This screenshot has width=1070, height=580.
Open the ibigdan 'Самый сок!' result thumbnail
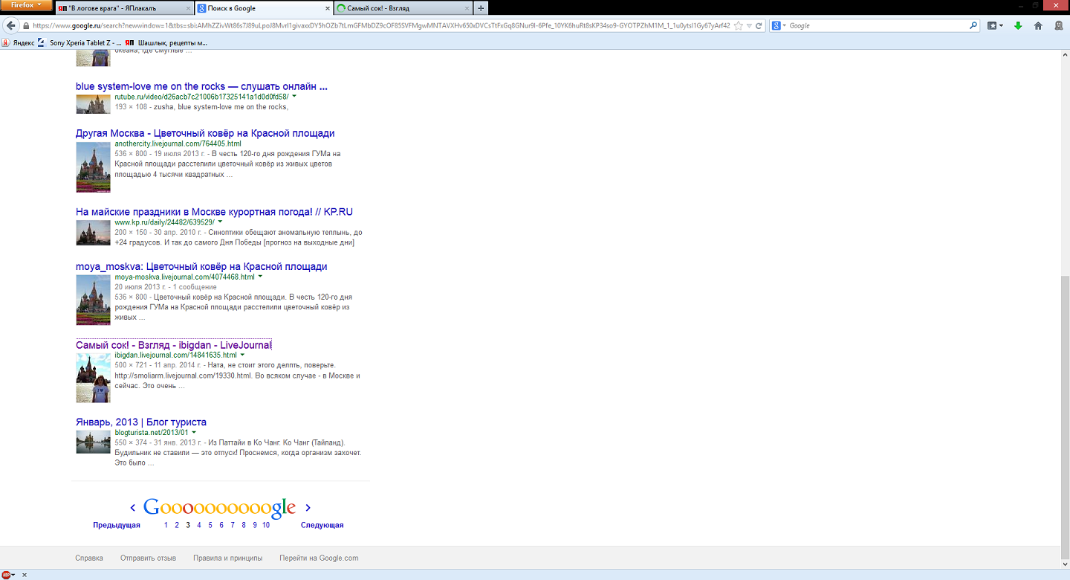[x=93, y=378]
